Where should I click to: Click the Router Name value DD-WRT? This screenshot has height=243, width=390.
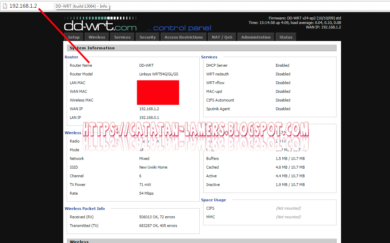(x=146, y=65)
